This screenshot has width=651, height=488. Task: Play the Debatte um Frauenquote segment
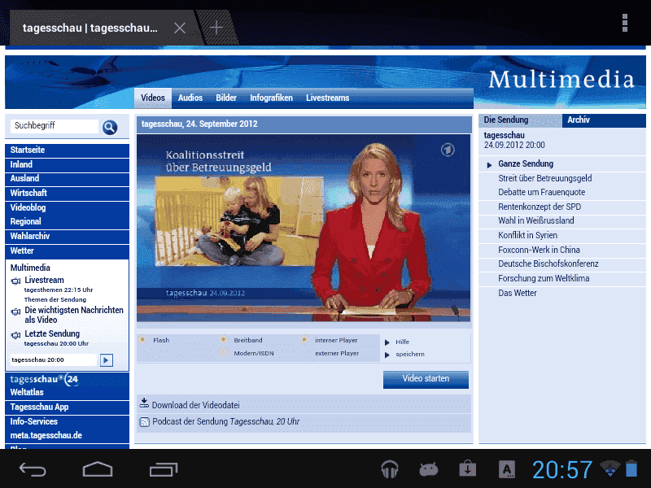(x=541, y=193)
